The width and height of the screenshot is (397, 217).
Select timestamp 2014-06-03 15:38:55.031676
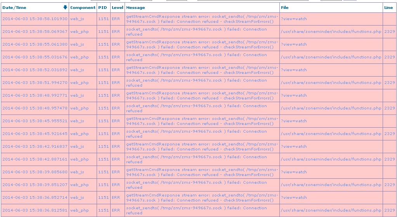[x=35, y=57]
